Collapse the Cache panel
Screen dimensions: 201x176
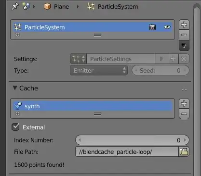(x=15, y=88)
